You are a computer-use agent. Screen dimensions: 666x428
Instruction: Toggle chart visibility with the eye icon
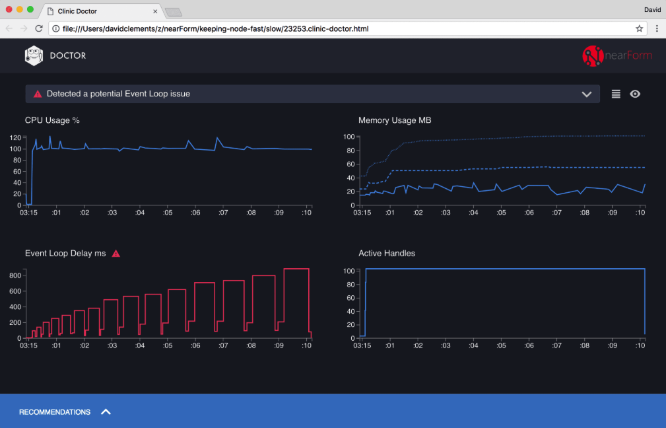pyautogui.click(x=635, y=94)
